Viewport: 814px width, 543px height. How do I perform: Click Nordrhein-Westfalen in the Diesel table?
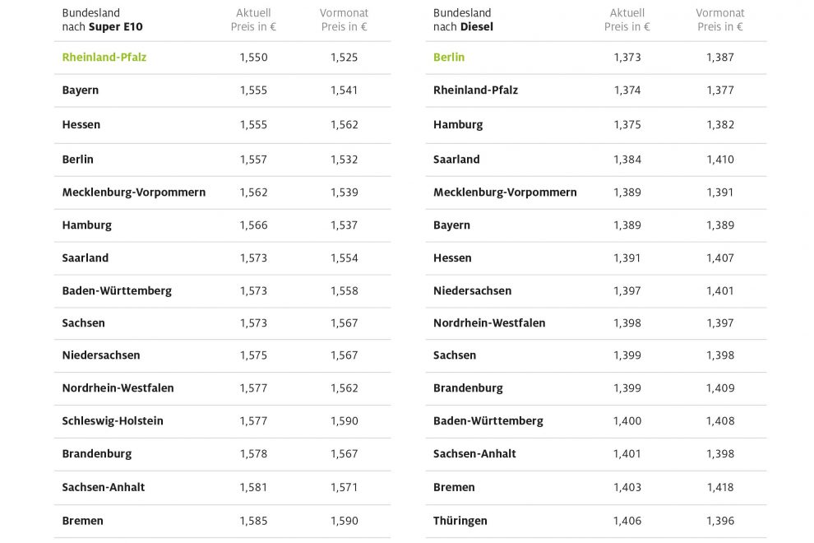(489, 323)
